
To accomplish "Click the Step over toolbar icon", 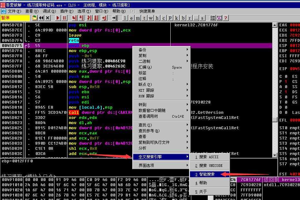I will 82,18.
